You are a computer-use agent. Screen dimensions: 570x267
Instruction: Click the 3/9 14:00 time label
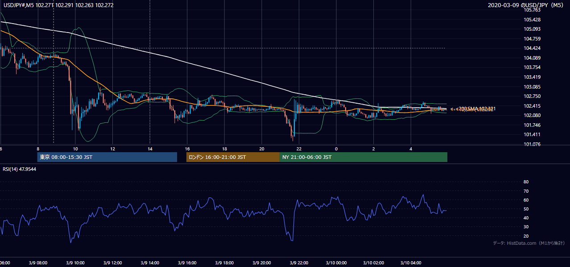[x=150, y=263]
